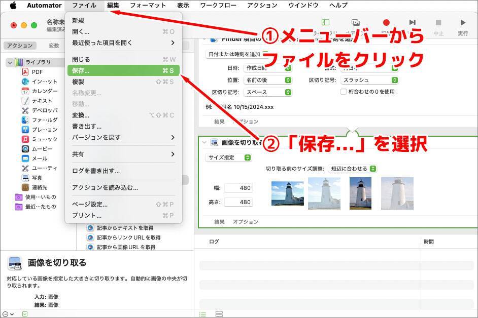Screen dimensions: 478x318
Task: Collapse the 画像を切り取る action
Action: (204, 142)
